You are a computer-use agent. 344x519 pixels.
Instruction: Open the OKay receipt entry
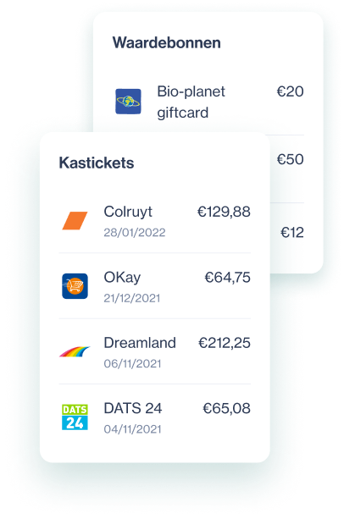pos(154,286)
